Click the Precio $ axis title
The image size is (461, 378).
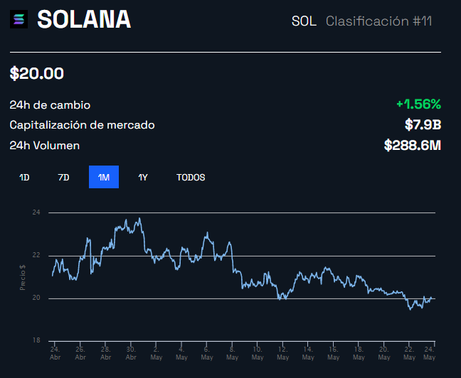pos(23,277)
